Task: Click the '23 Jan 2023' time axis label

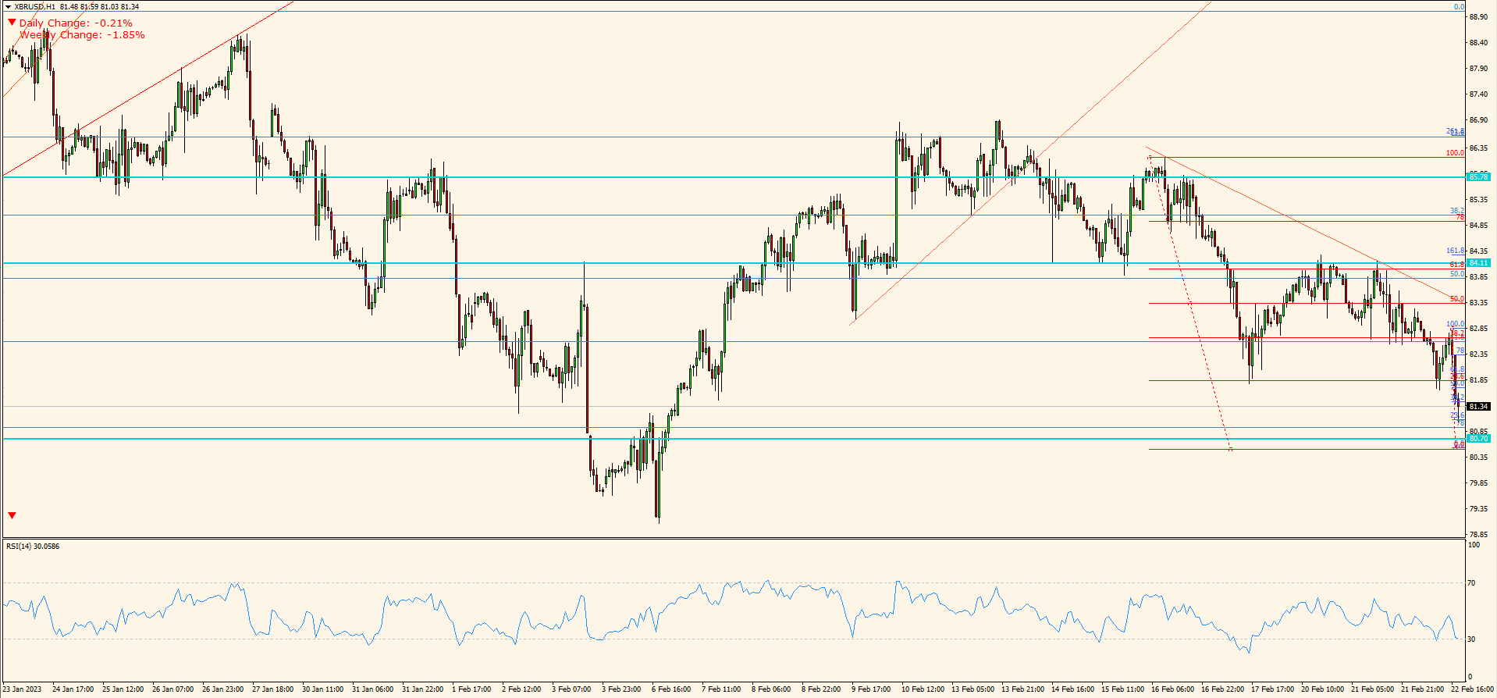Action: click(23, 689)
